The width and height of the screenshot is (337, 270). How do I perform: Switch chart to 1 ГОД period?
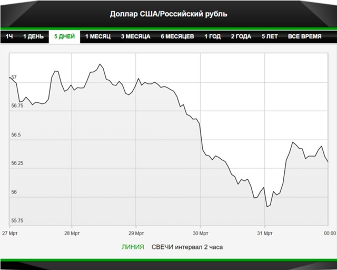coord(213,37)
